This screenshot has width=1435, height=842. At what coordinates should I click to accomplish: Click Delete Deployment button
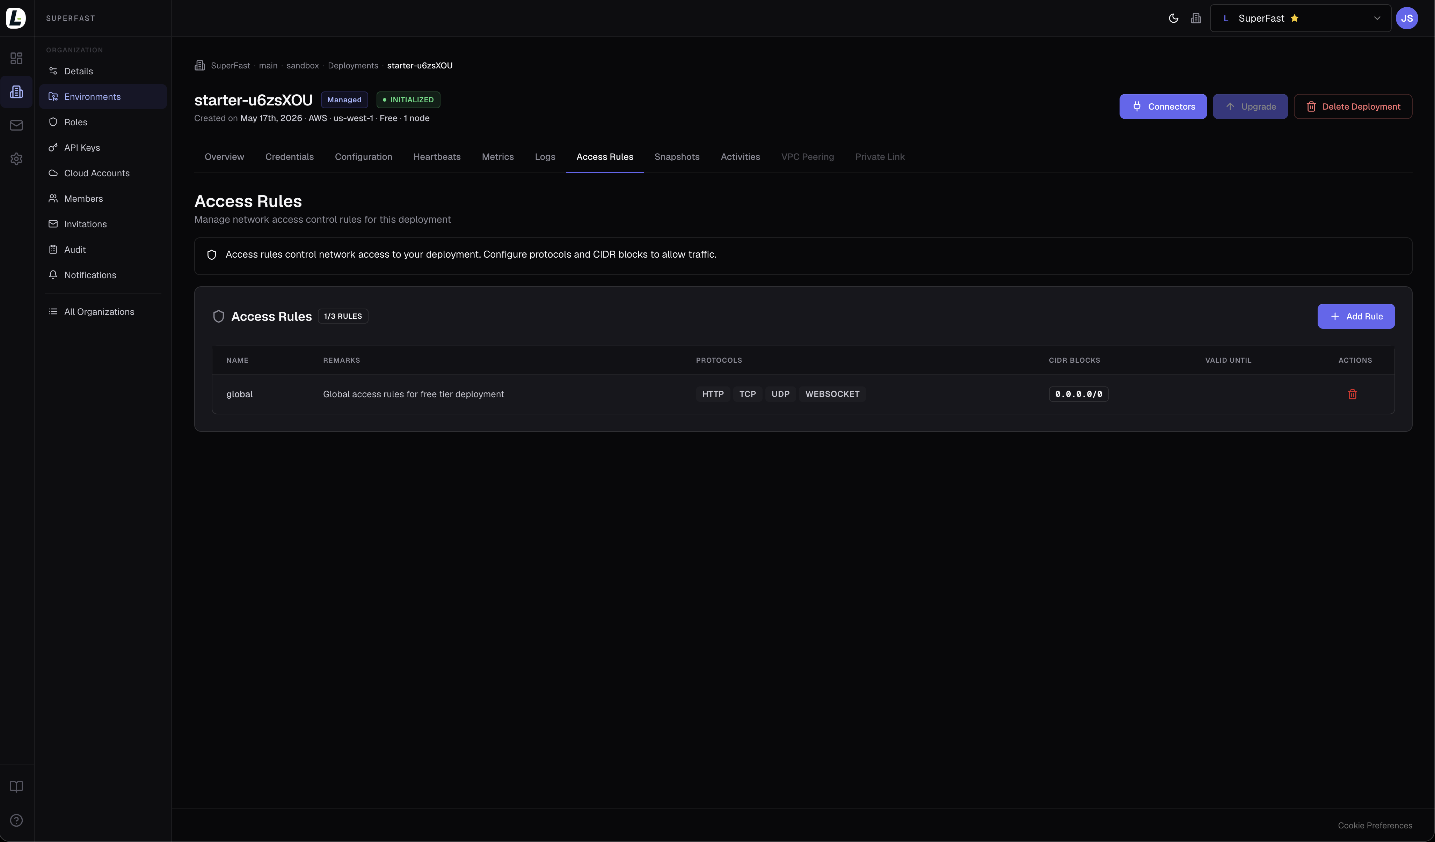pyautogui.click(x=1353, y=106)
